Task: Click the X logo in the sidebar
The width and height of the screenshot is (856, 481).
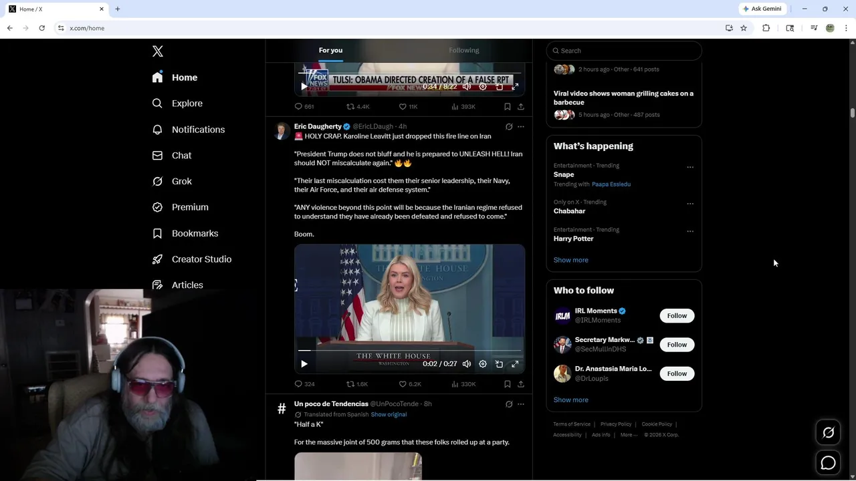Action: 157,51
